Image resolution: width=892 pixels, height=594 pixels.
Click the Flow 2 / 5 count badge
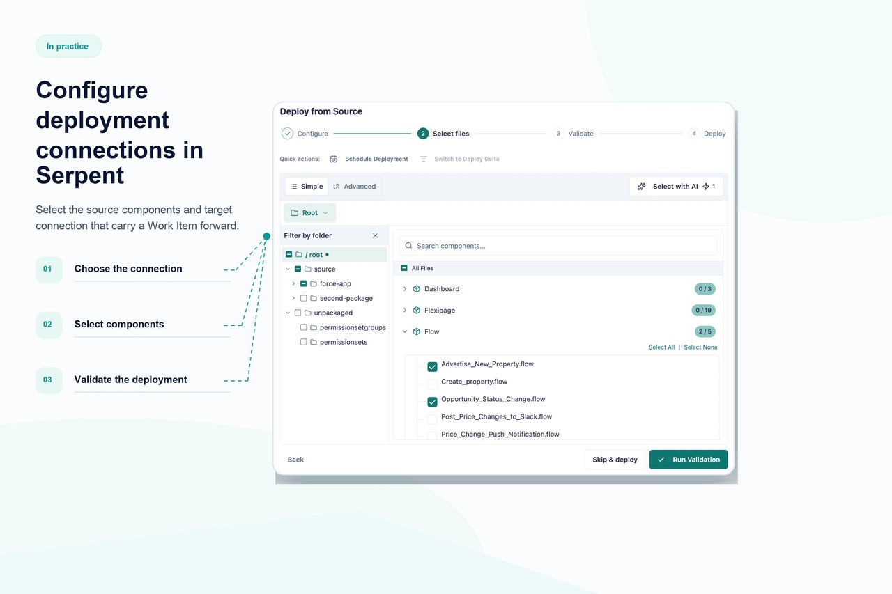tap(705, 332)
